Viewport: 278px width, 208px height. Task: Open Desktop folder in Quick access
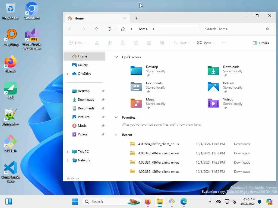[x=148, y=71]
